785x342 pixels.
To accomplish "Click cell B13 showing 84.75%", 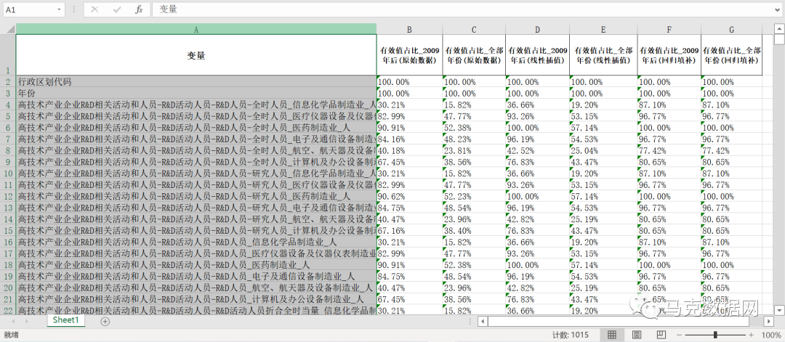I will (409, 208).
